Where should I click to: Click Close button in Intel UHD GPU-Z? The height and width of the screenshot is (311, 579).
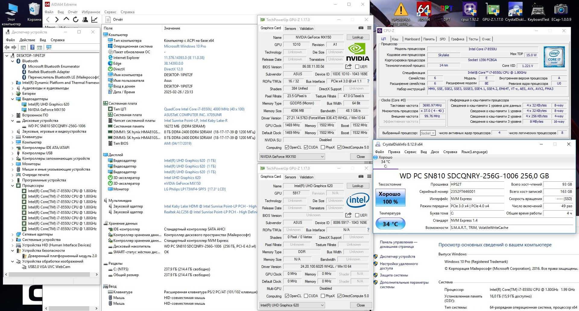[361, 305]
